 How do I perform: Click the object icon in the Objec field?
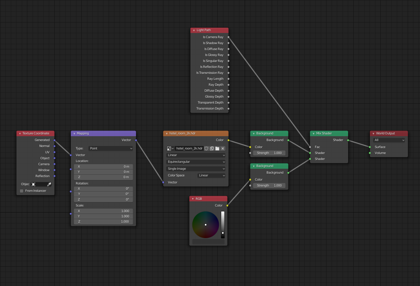point(34,184)
